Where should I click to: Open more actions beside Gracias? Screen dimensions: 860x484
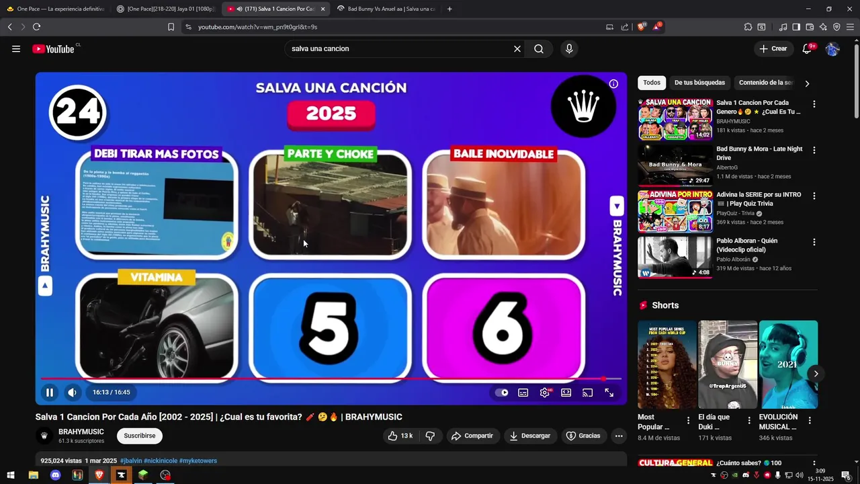(619, 436)
